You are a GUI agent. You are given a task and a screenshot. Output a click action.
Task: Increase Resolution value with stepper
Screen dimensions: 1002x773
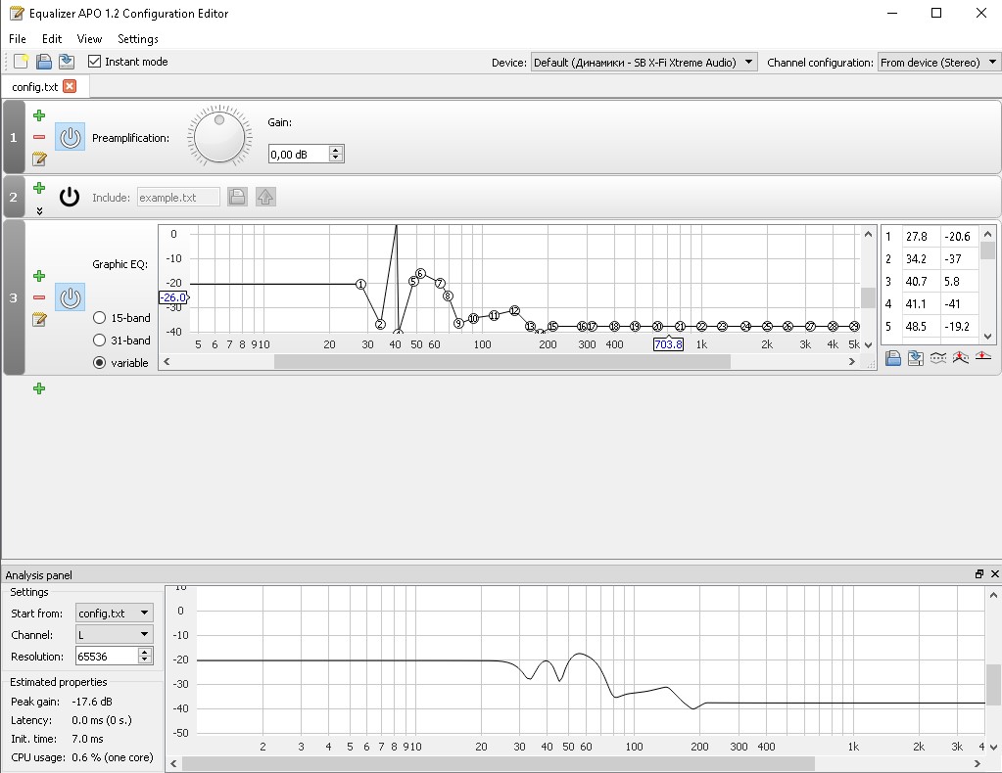pyautogui.click(x=145, y=653)
